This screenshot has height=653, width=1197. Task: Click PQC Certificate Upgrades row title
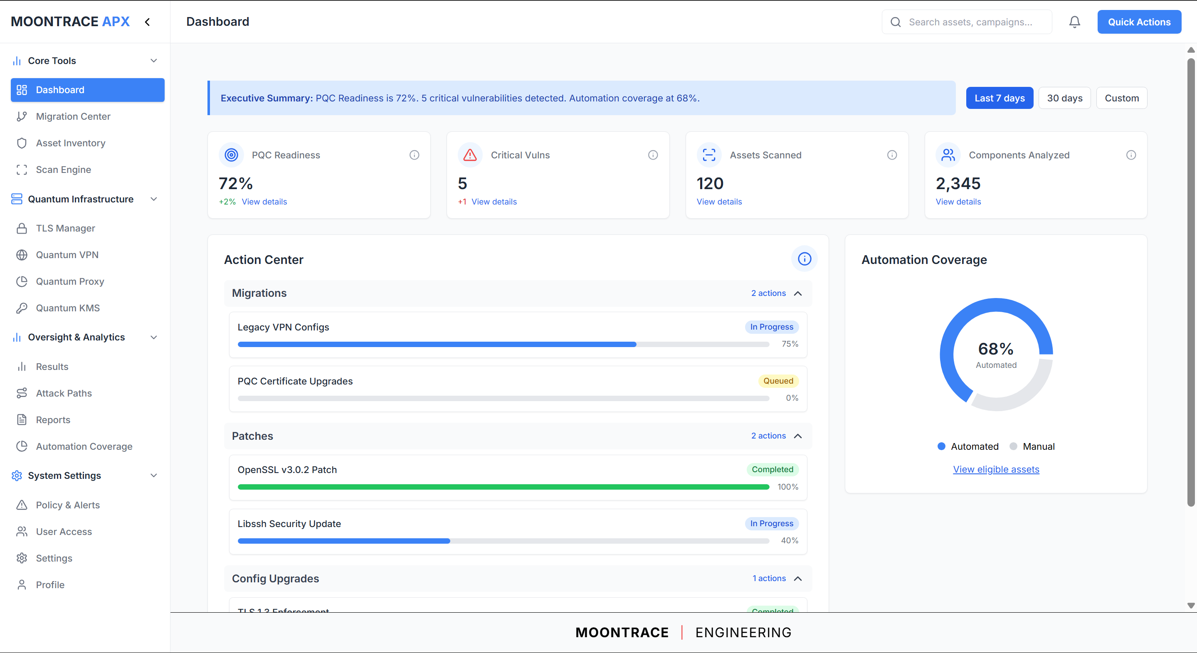point(295,381)
